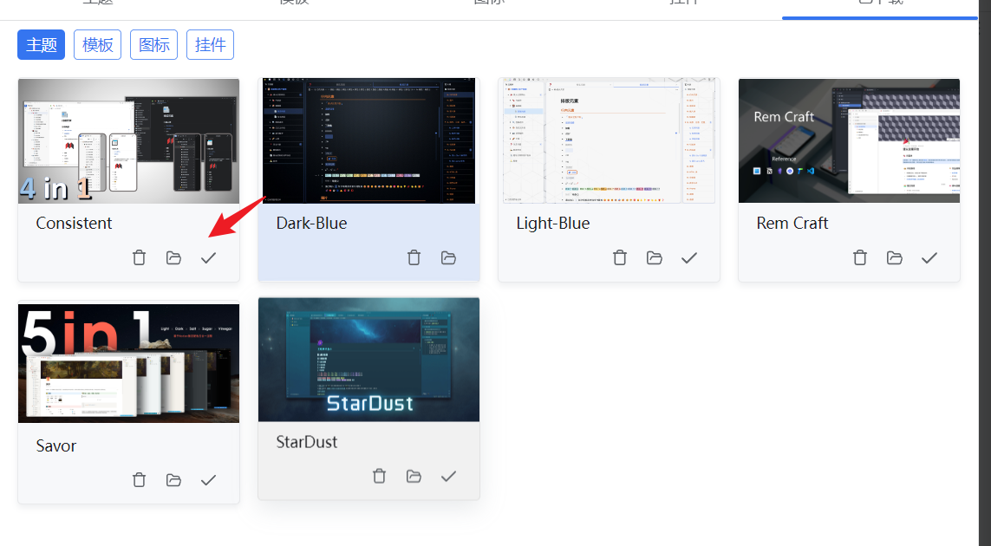Click the Consistent theme name
Image resolution: width=991 pixels, height=546 pixels.
(74, 223)
